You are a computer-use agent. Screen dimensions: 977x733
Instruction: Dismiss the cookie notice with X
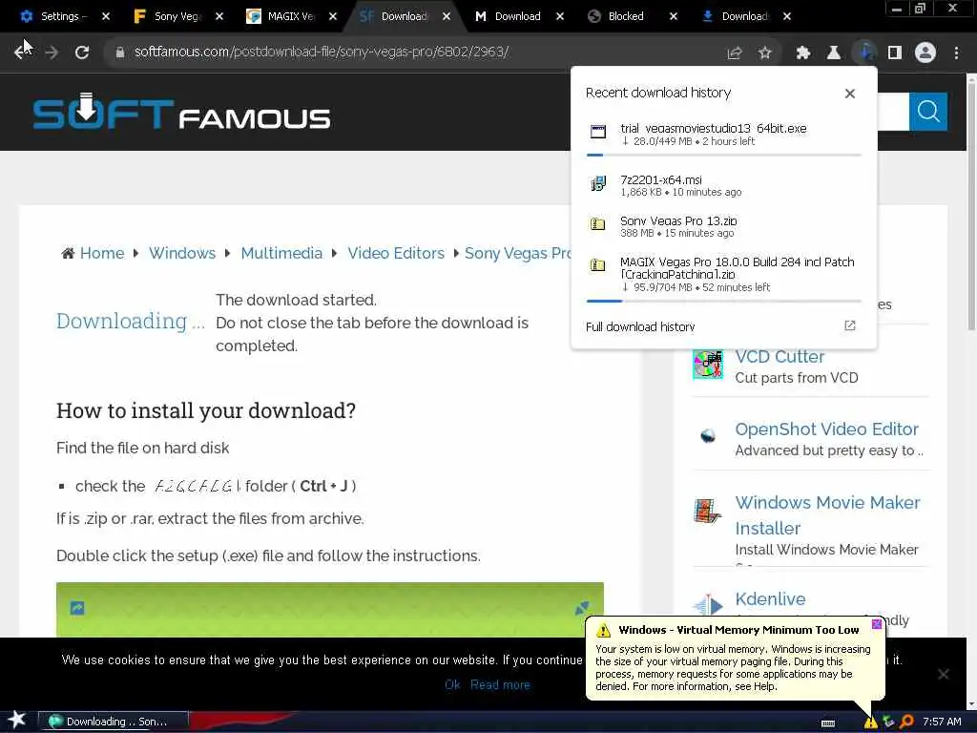pos(944,674)
